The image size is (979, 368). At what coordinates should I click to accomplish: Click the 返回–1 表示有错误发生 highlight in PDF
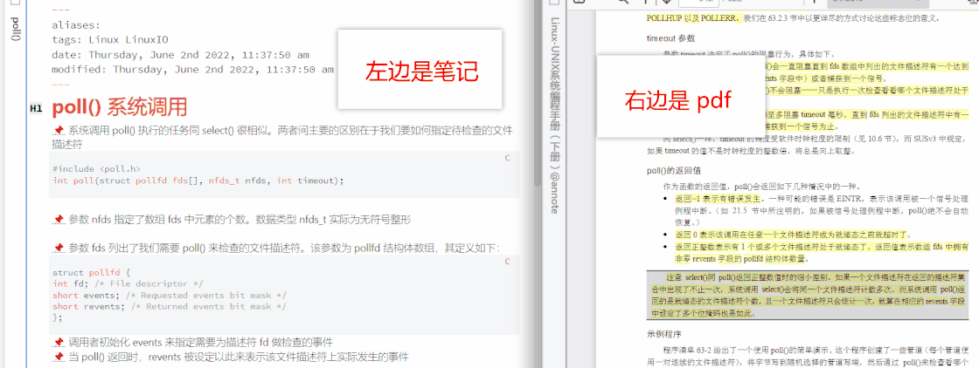tap(718, 199)
